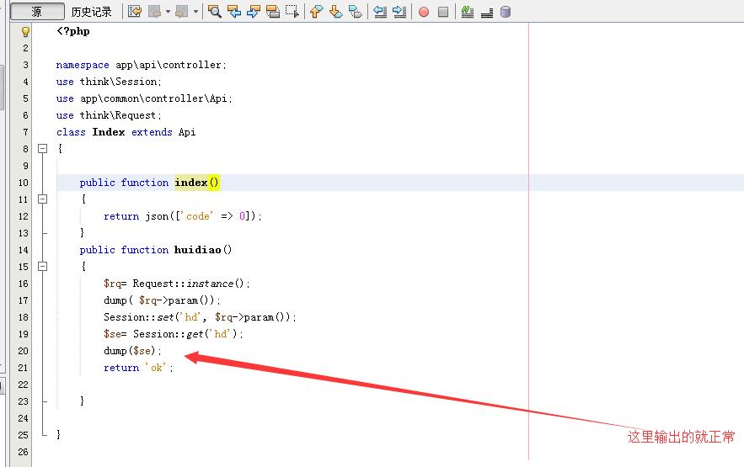This screenshot has width=744, height=467.
Task: Click the Find Selection magnifier icon
Action: (x=215, y=12)
